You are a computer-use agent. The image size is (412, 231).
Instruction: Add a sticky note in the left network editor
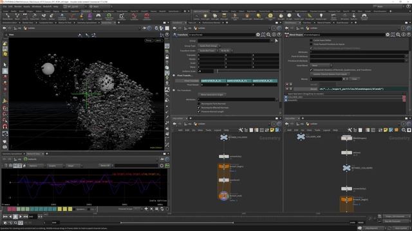tap(272, 130)
